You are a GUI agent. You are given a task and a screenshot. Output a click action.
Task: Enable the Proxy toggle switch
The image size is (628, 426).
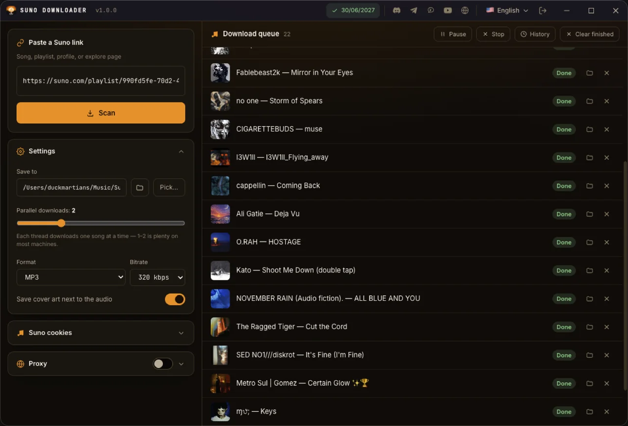pyautogui.click(x=162, y=364)
